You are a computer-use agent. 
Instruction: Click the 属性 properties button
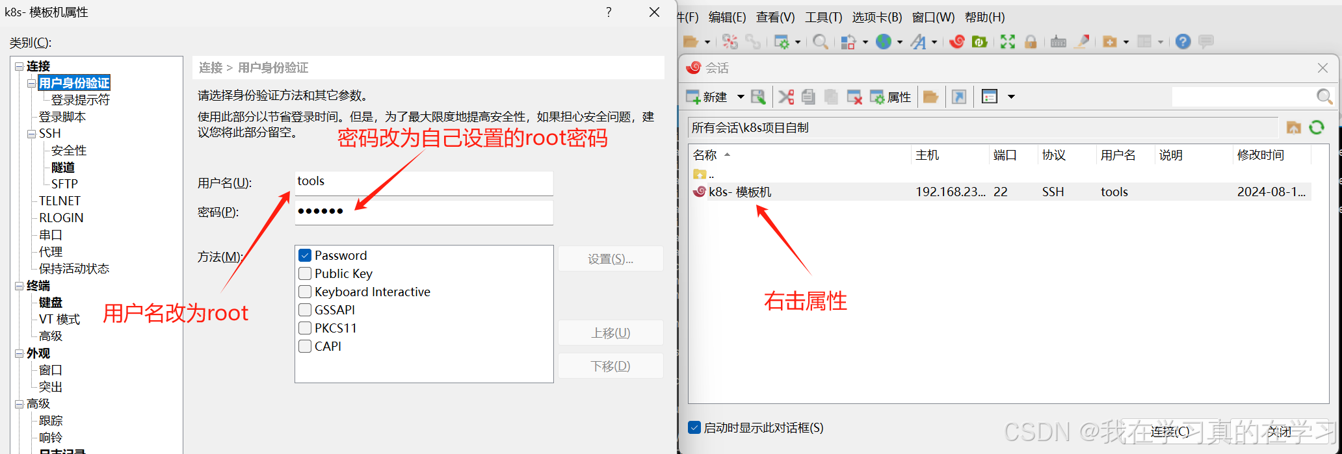tap(890, 97)
